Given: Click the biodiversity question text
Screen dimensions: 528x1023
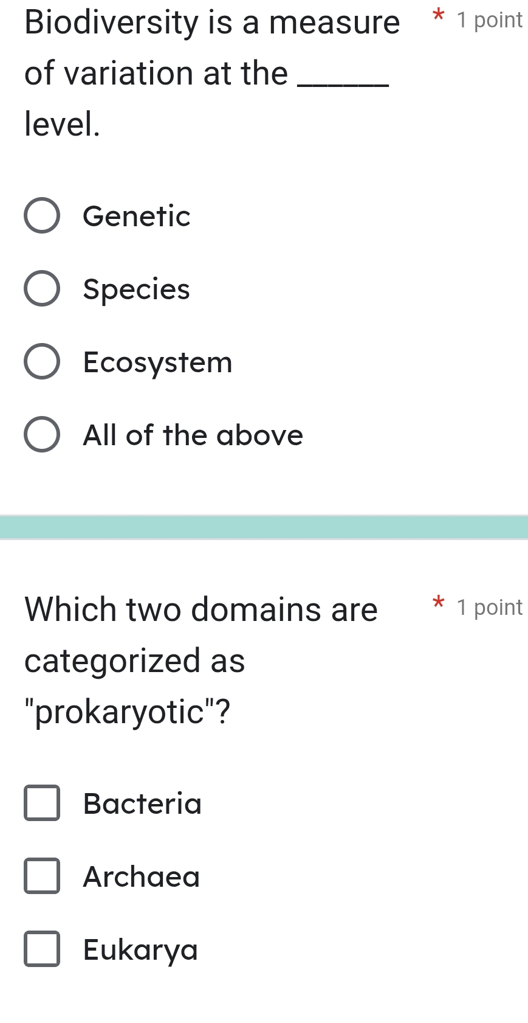Looking at the screenshot, I should [207, 73].
